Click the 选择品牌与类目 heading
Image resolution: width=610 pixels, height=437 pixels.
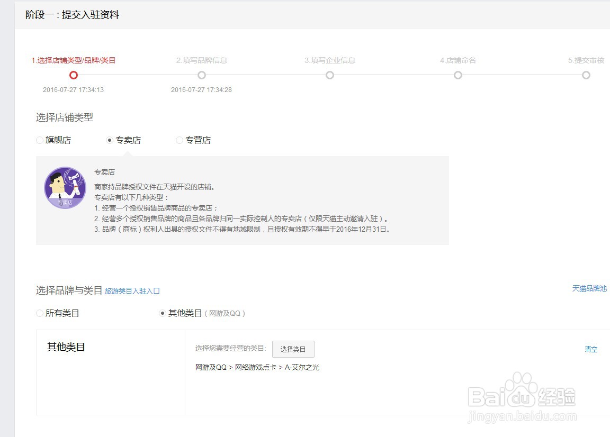(x=69, y=290)
